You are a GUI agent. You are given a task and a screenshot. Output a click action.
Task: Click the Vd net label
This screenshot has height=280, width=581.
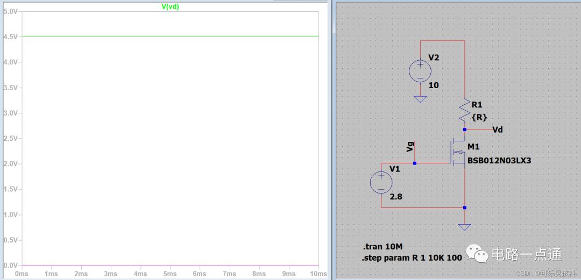tap(498, 130)
